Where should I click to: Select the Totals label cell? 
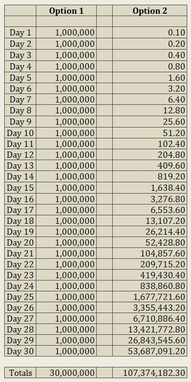[x=20, y=373]
